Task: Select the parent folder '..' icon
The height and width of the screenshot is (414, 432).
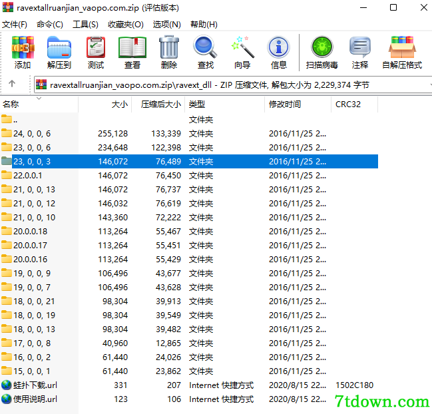Action: [7, 120]
